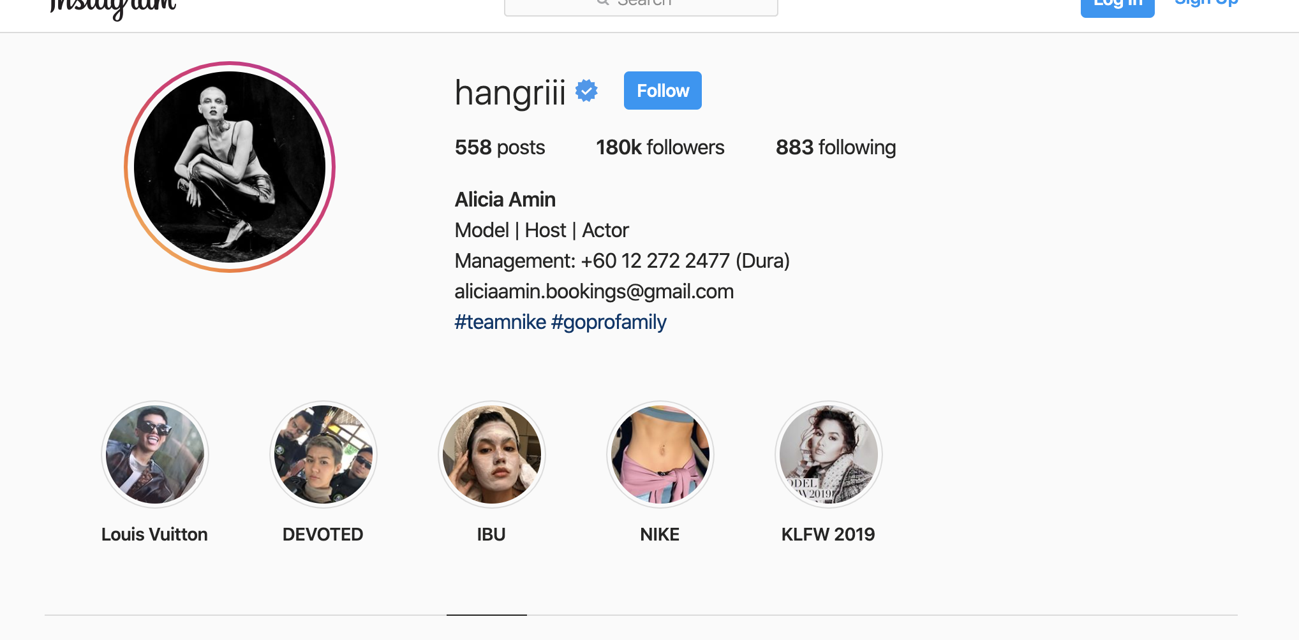The height and width of the screenshot is (640, 1299).
Task: Open the DEVOTED story highlight
Action: (x=323, y=455)
